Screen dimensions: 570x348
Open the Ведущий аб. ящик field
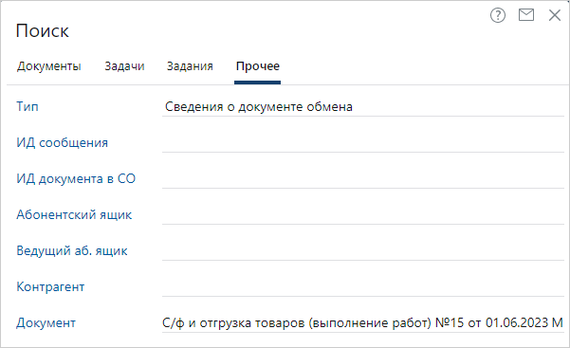coord(363,251)
